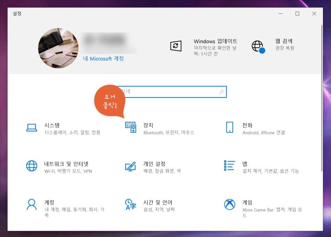Click the magnifier icon in search box
The height and width of the screenshot is (237, 331).
click(221, 92)
